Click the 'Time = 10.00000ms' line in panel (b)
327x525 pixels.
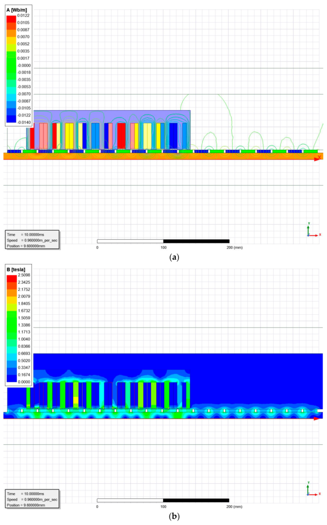tap(28, 493)
